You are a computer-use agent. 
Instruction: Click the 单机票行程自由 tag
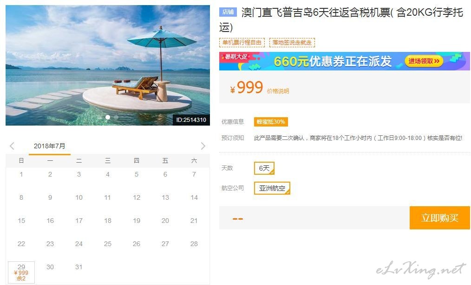click(x=242, y=43)
